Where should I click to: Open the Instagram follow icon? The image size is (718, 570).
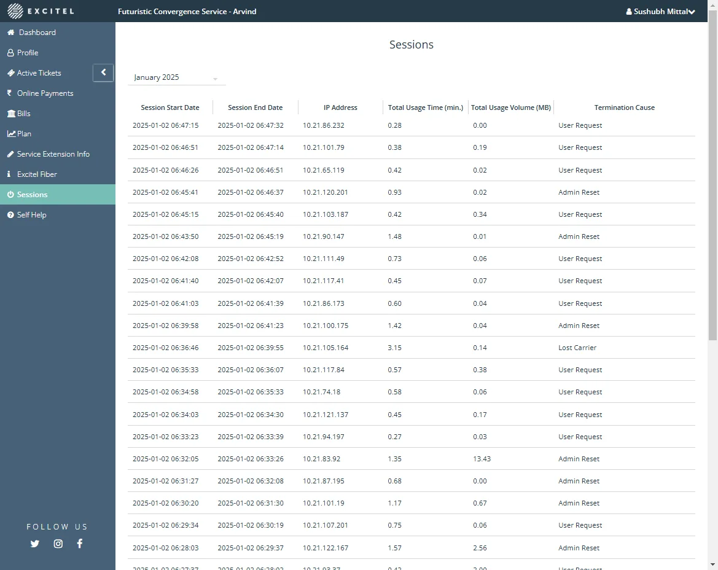[58, 544]
